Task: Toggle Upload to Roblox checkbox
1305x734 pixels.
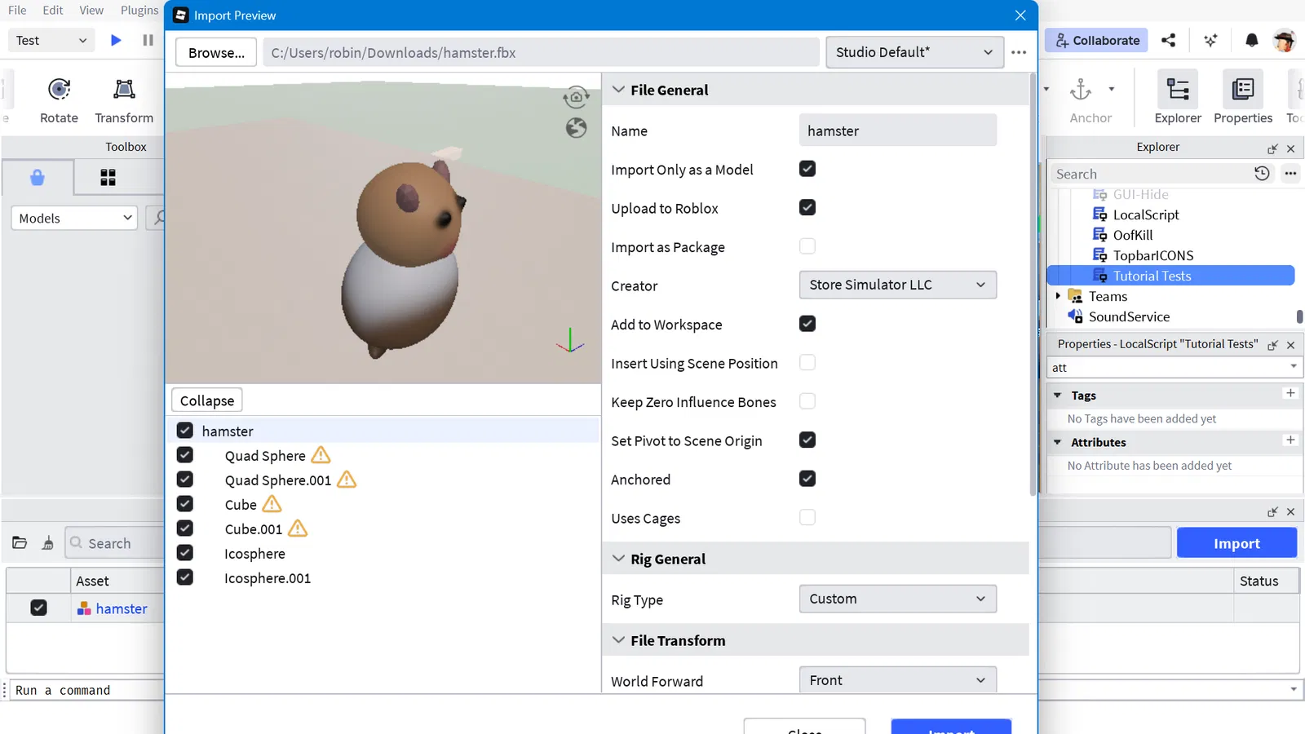Action: pos(807,207)
